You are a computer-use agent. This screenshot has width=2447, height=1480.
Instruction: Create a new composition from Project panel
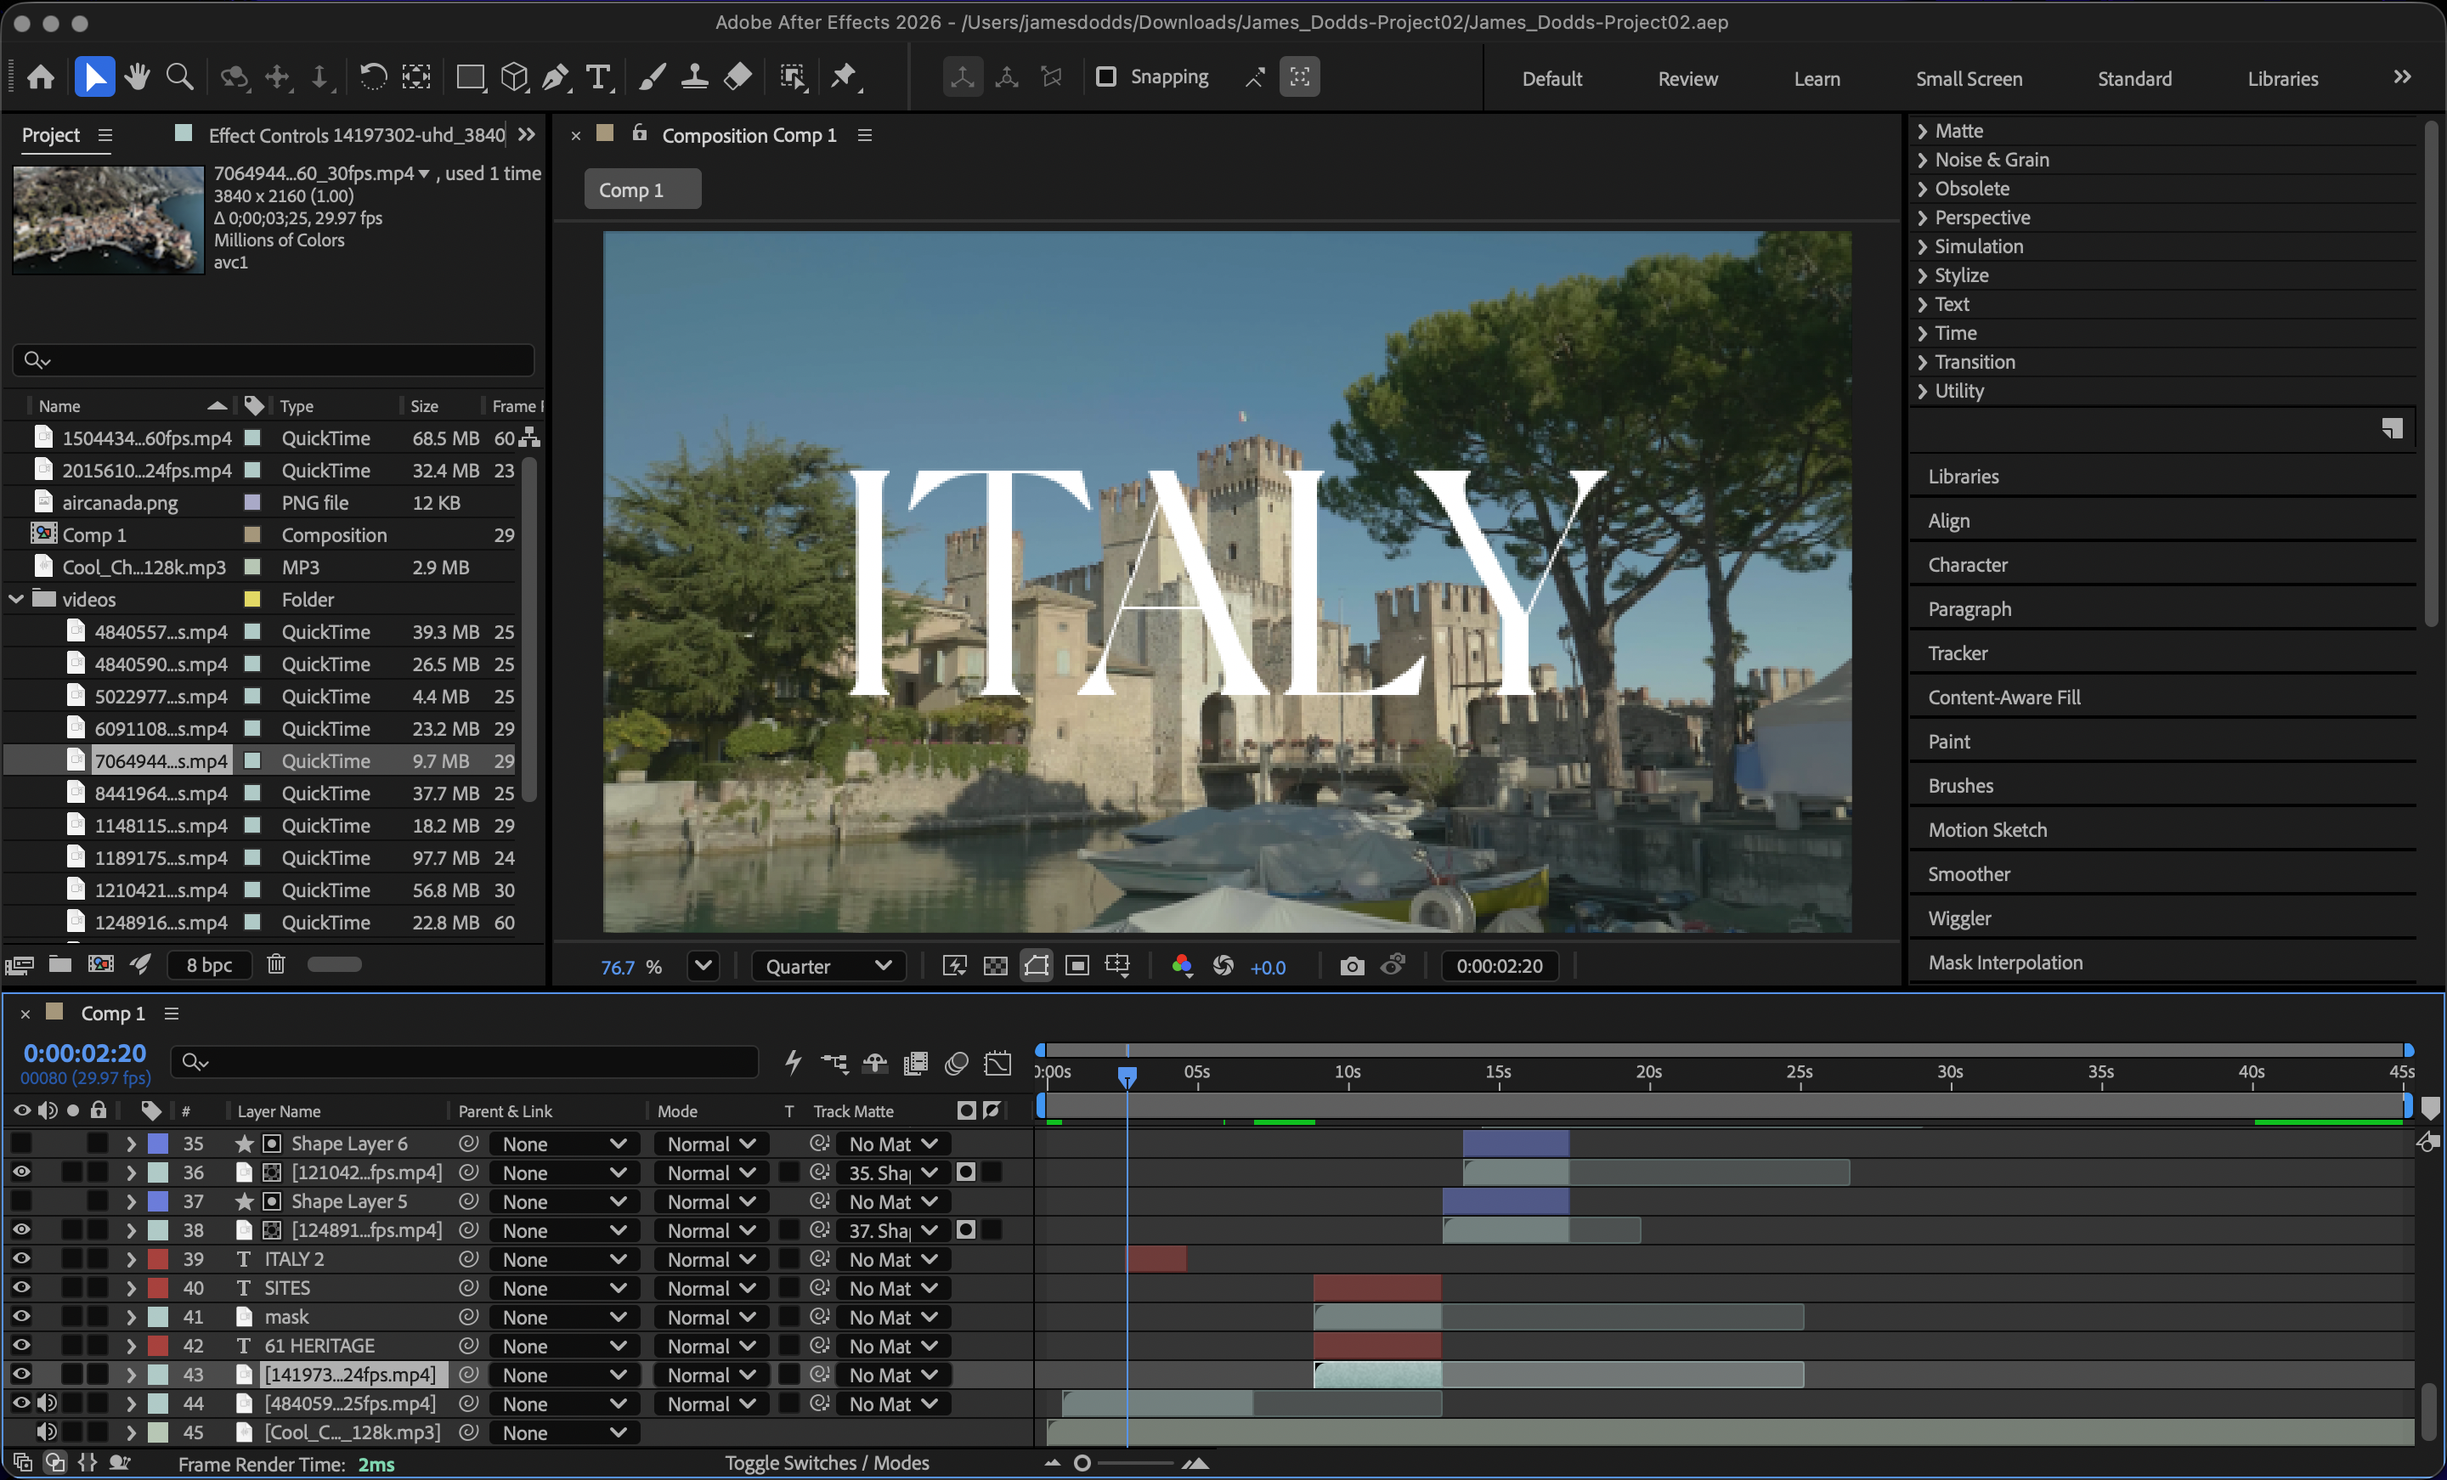101,964
